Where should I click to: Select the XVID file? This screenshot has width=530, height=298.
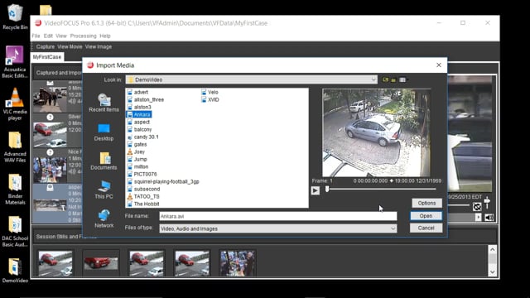(210, 99)
